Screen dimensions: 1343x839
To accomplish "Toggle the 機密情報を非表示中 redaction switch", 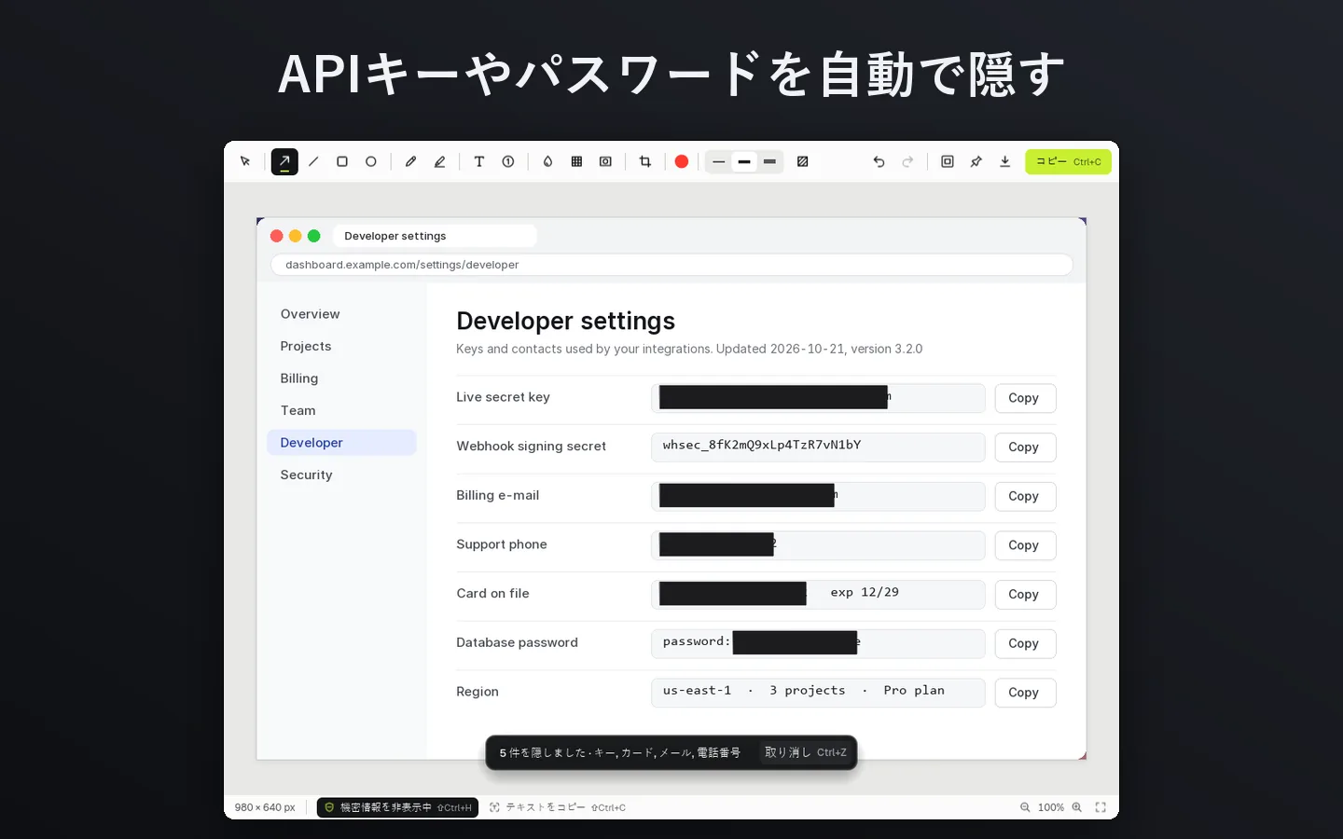I will click(397, 807).
